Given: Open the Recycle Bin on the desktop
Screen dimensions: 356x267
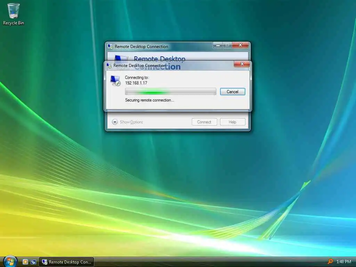Looking at the screenshot, I should tap(14, 14).
